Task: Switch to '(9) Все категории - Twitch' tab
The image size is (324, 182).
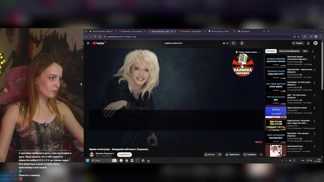Action: pos(221,31)
